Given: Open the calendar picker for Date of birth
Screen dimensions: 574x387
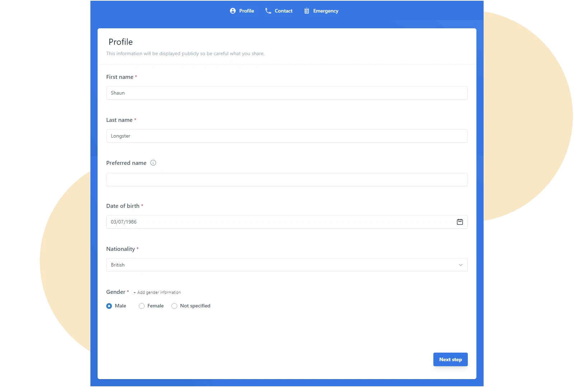Looking at the screenshot, I should [460, 221].
